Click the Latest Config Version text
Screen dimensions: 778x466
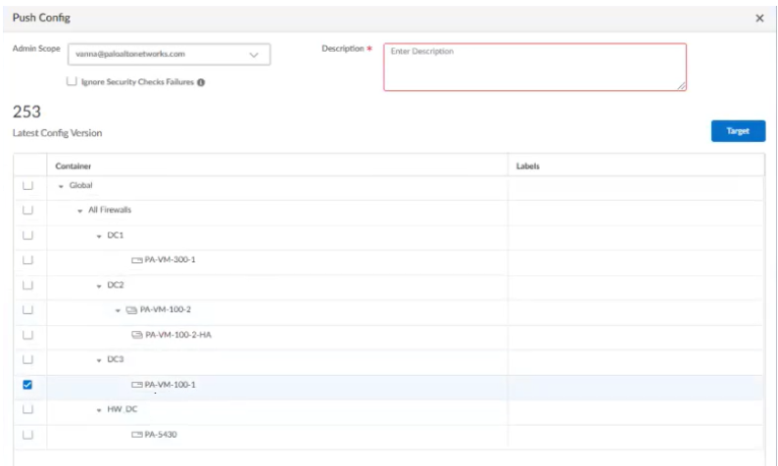pos(57,133)
